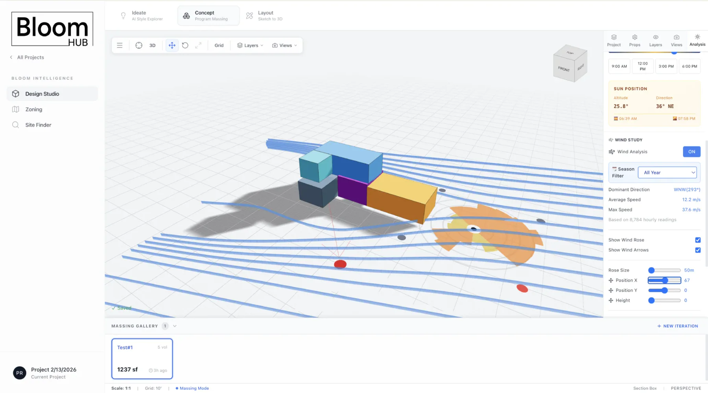Click the crosshair focus icon near 3D button
Viewport: 708px width, 393px height.
click(139, 45)
